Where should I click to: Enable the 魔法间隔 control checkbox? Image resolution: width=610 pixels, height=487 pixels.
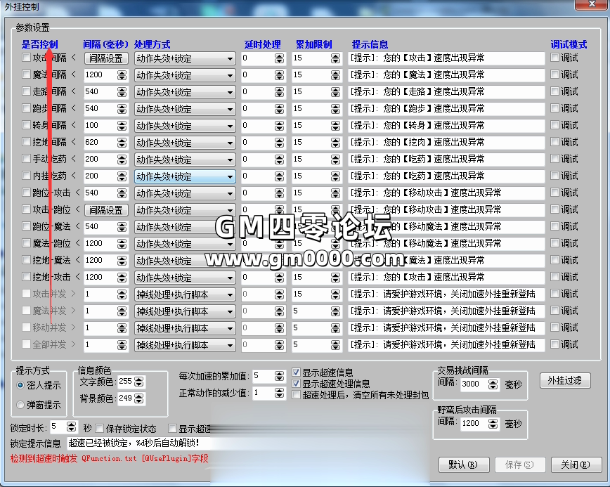(x=27, y=74)
